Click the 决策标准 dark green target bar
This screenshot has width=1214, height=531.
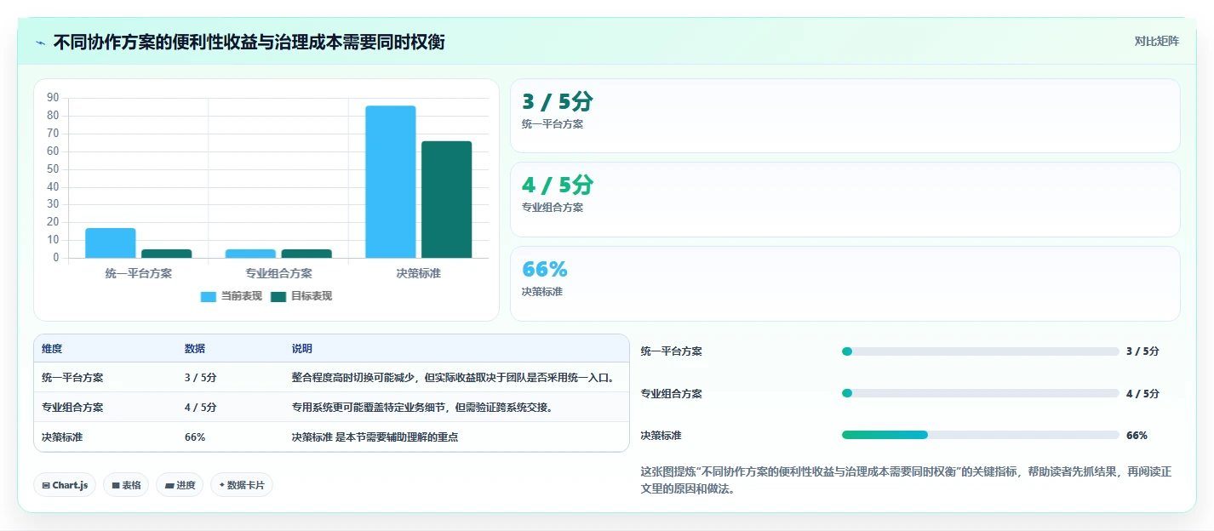click(x=446, y=200)
